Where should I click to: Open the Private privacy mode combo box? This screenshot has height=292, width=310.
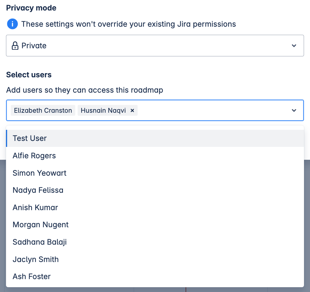150,46
